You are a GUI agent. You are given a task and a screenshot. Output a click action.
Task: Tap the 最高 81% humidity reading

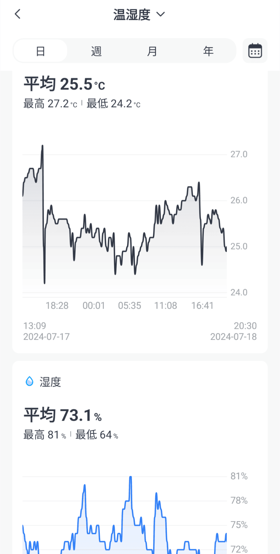[45, 435]
